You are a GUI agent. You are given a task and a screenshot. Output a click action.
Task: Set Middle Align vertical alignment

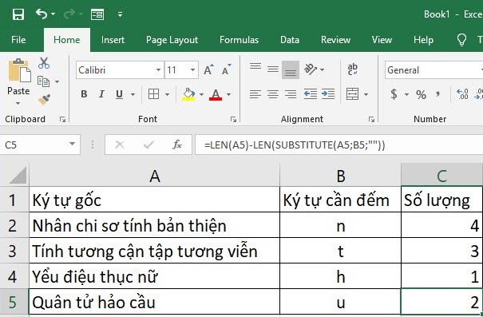[273, 69]
